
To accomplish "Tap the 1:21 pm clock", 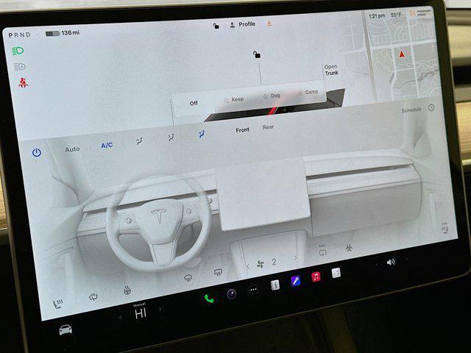I will 377,15.
